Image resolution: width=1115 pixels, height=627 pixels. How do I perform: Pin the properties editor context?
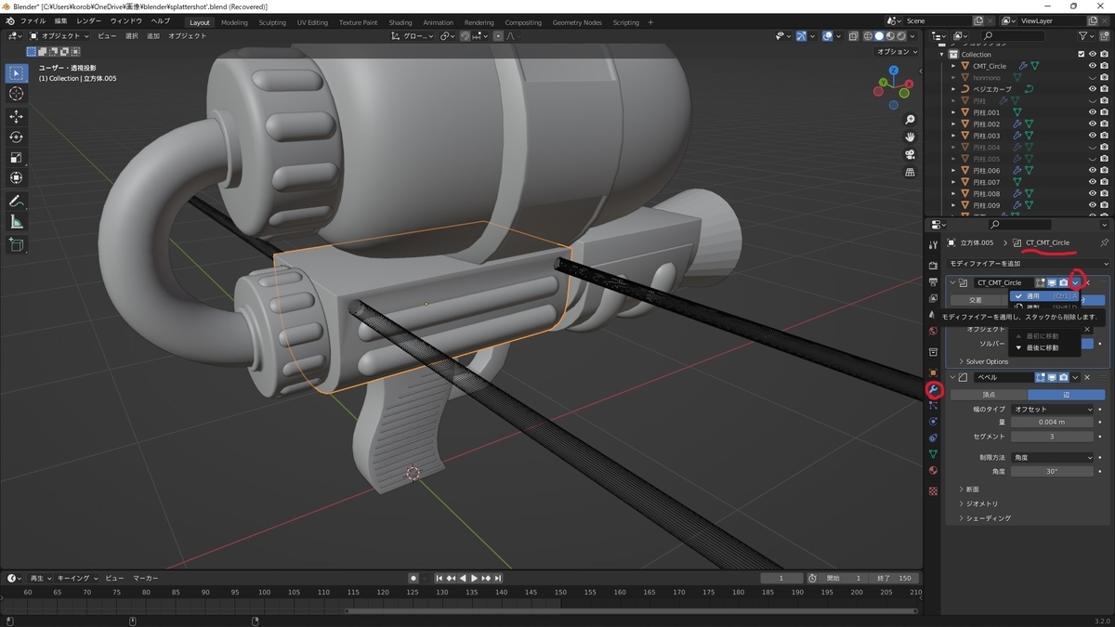(1104, 242)
